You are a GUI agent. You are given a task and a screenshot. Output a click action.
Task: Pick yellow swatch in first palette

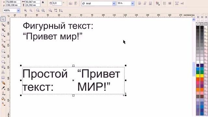pos(198,76)
